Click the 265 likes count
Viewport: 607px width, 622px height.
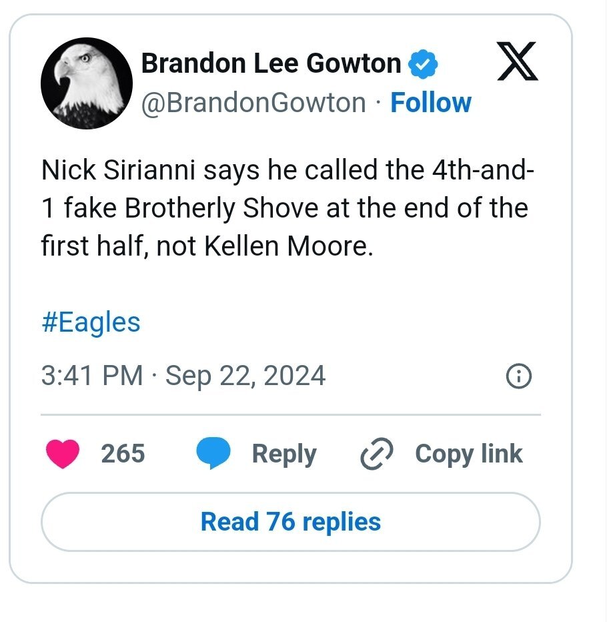point(123,454)
